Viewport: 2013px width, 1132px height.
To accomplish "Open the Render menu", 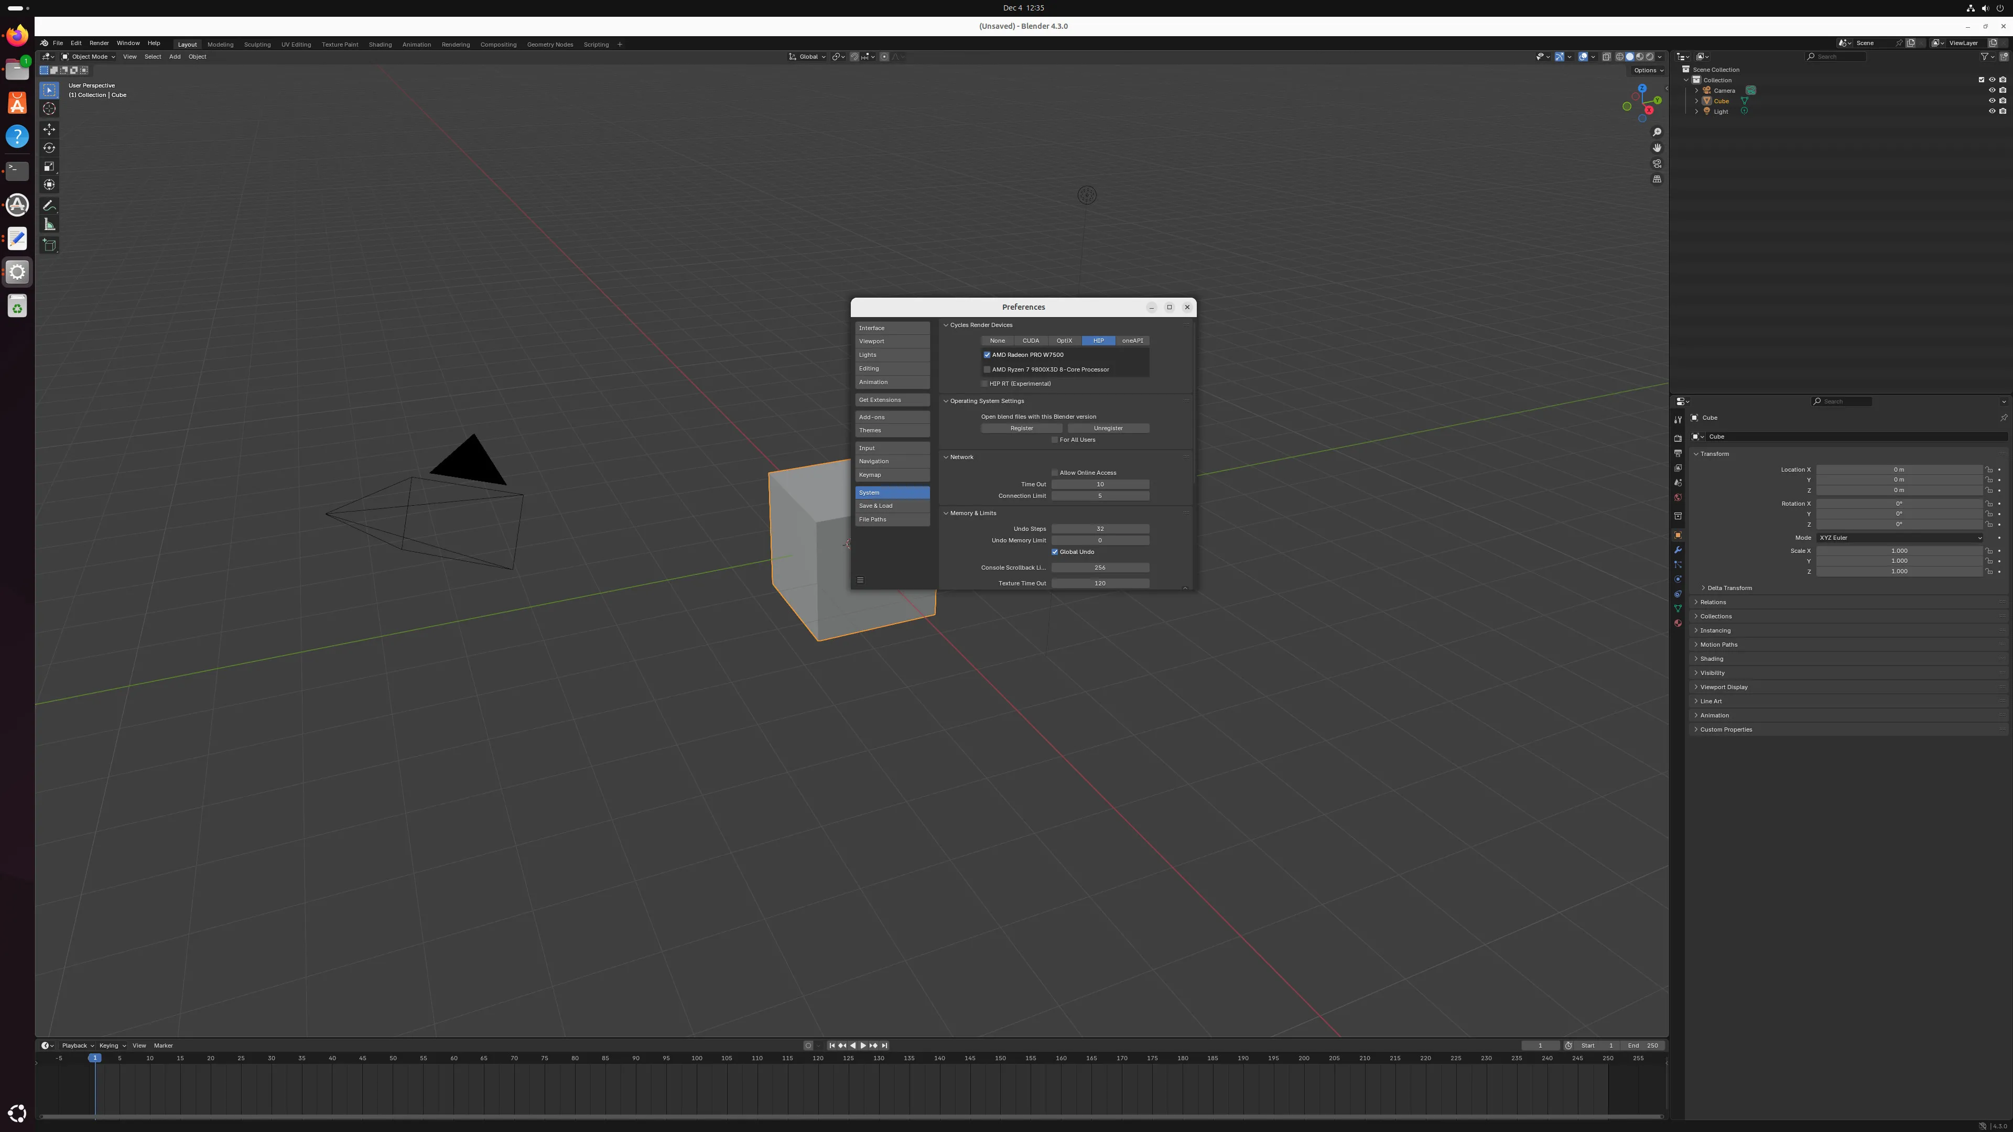I will 99,43.
